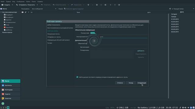Viewport: 195px width, 109px height.
Task: Select 01.09.2019 in the tasks pane
Action: (175, 19)
